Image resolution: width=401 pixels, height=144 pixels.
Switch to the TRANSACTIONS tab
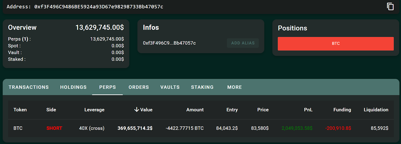click(x=29, y=87)
